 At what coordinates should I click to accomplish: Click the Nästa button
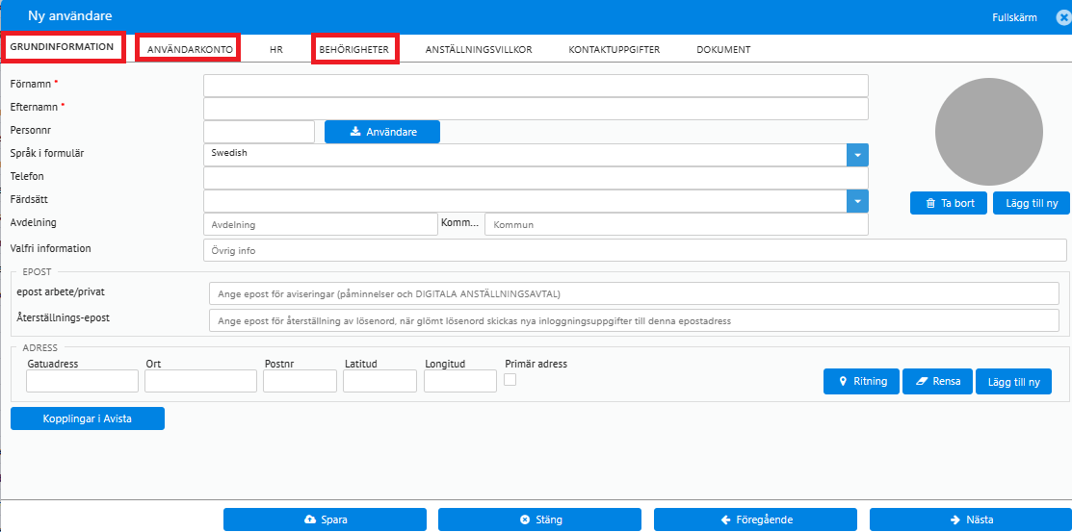coord(971,519)
